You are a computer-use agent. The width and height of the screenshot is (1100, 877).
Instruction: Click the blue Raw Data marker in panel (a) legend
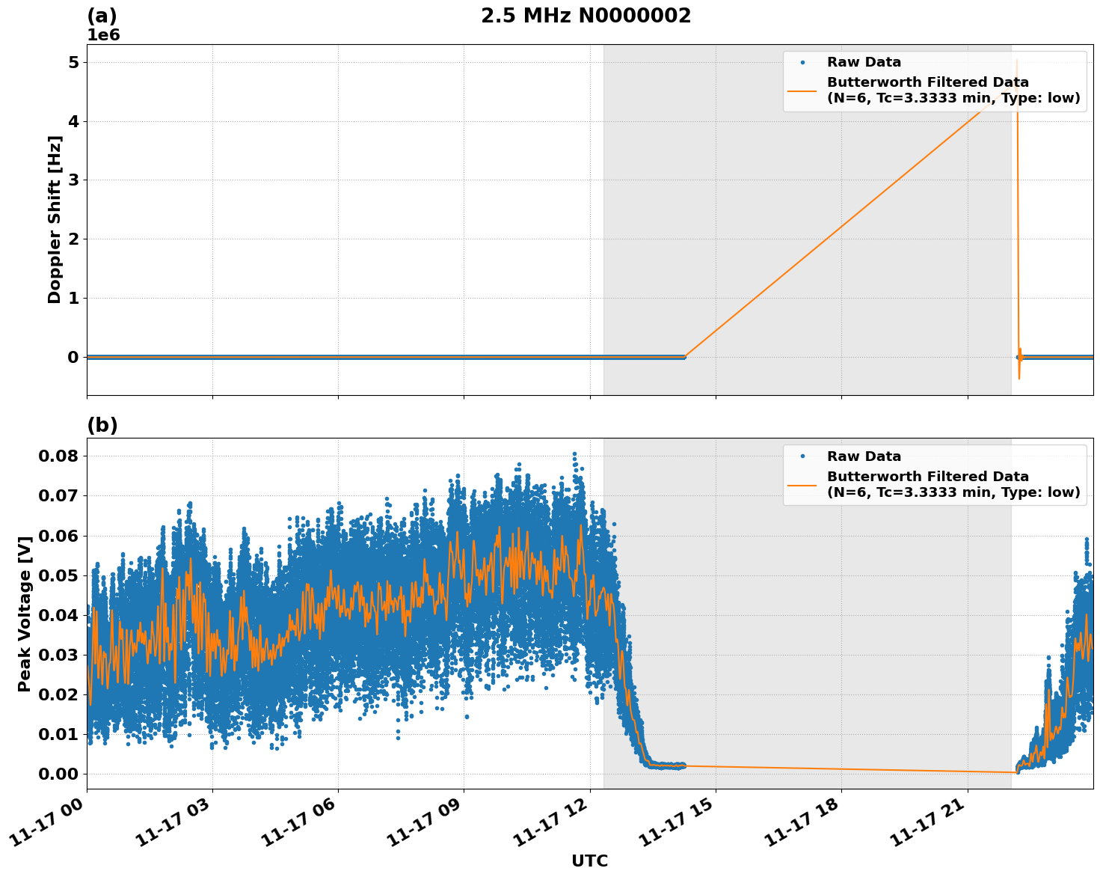pyautogui.click(x=802, y=63)
